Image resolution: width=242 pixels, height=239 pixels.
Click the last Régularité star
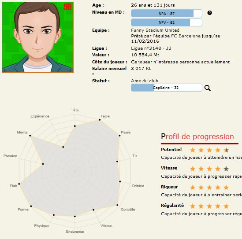tap(226, 206)
